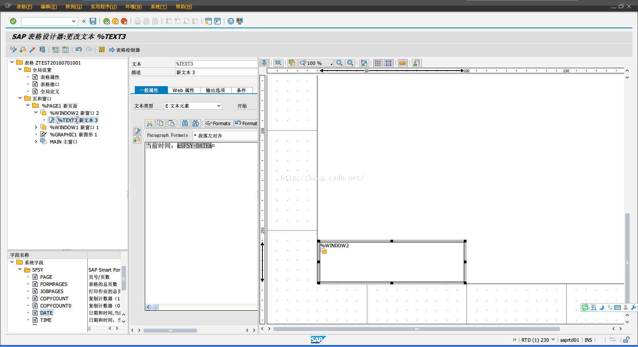The width and height of the screenshot is (638, 347).
Task: Click the text editor horizontal scrollbar thumb
Action: pyautogui.click(x=156, y=307)
